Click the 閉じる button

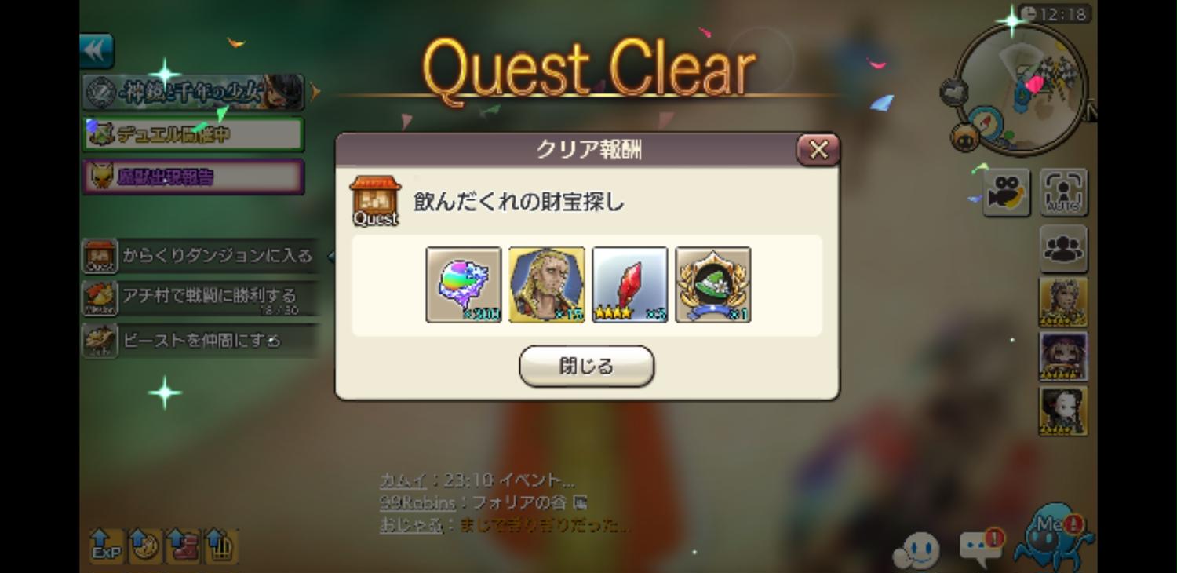(x=586, y=367)
